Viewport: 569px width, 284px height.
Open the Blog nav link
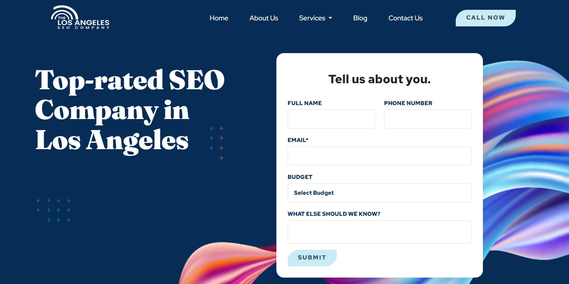(x=360, y=18)
